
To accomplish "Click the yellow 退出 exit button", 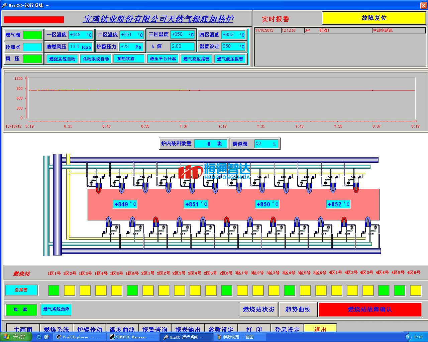I will point(320,329).
